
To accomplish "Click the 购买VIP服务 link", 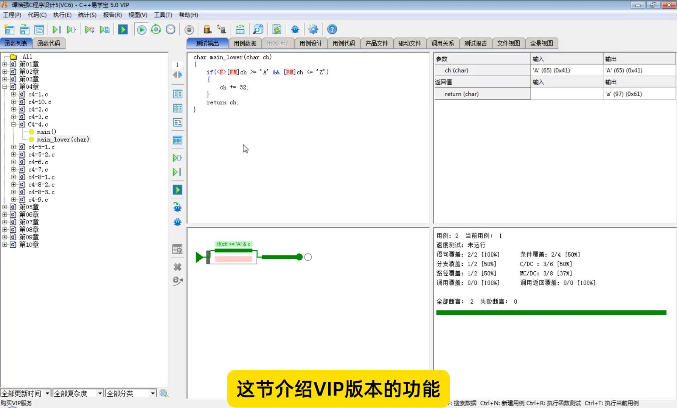I will tap(16, 403).
